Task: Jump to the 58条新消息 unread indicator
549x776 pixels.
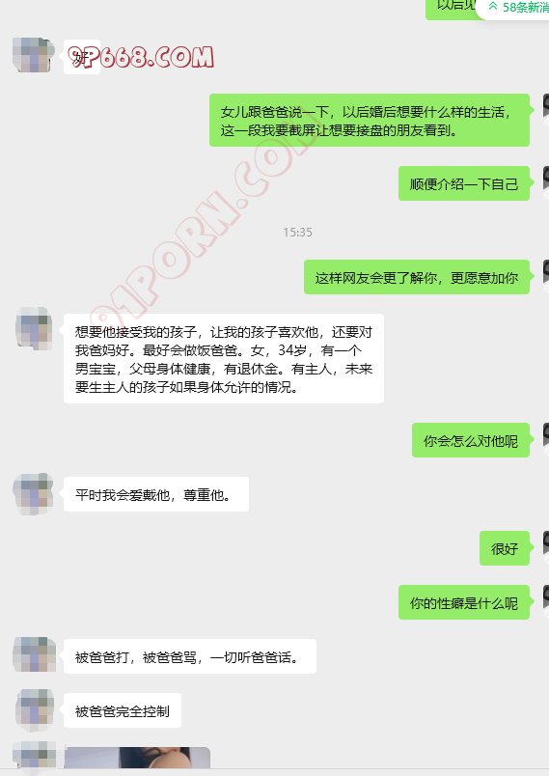Action: (x=514, y=7)
